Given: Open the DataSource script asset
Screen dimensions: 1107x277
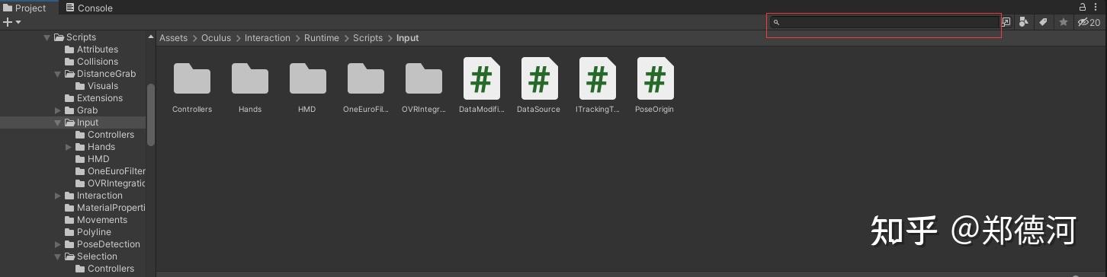Looking at the screenshot, I should (538, 78).
